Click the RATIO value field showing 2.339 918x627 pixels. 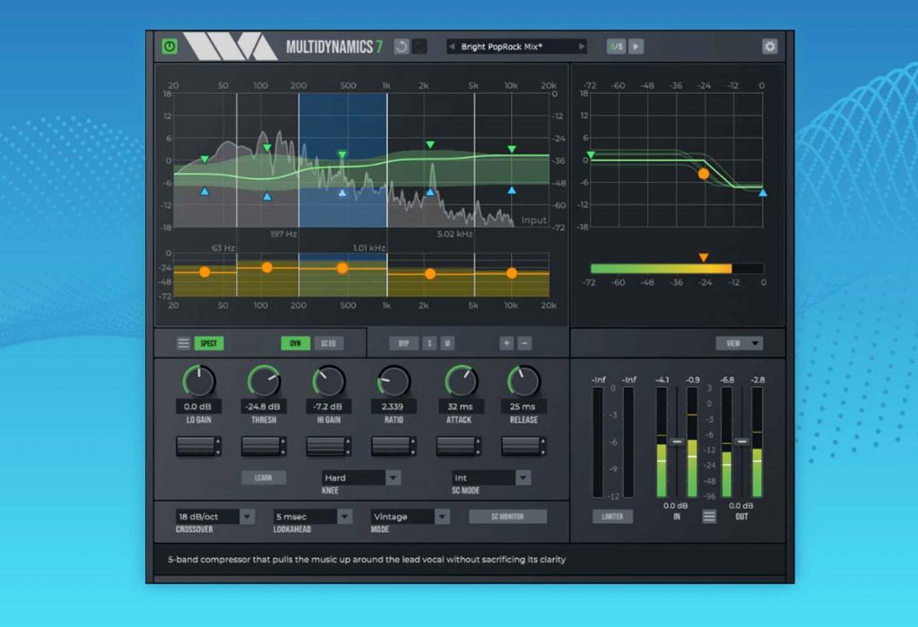coord(394,407)
